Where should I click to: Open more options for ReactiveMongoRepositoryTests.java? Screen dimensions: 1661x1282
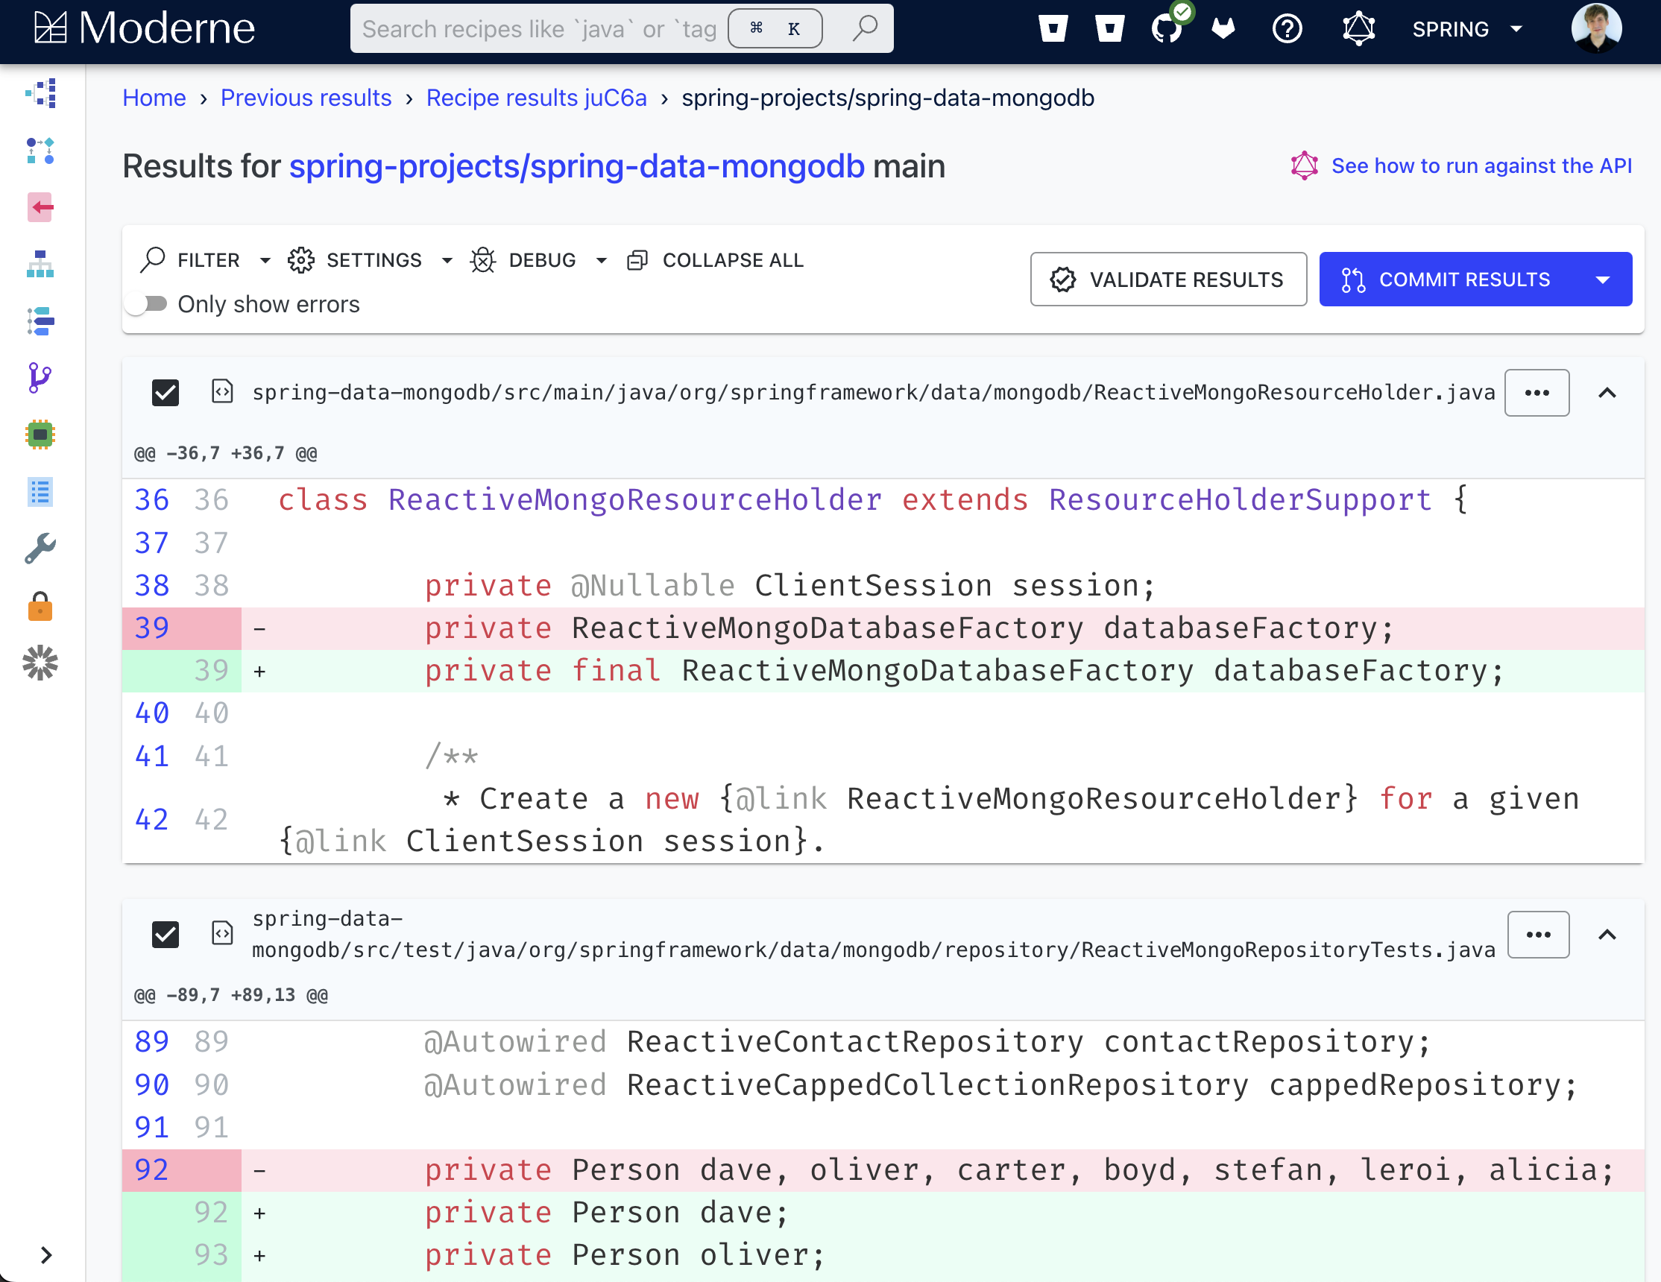1537,935
